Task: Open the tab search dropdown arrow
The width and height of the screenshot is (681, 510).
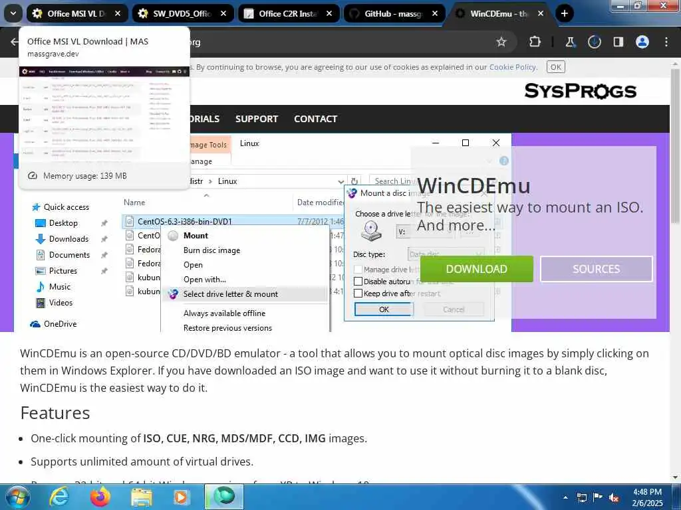Action: [x=13, y=13]
